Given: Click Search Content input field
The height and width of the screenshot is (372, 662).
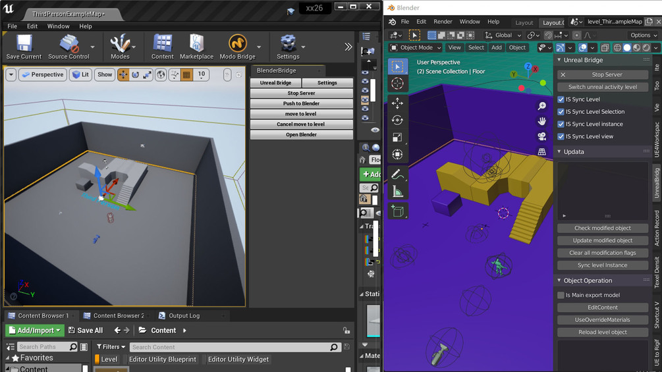Looking at the screenshot, I should [234, 347].
